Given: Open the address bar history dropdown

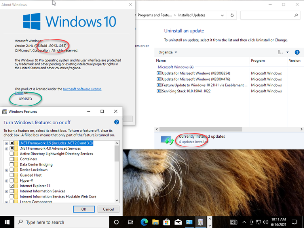Looking at the screenshot, I should coord(222,15).
